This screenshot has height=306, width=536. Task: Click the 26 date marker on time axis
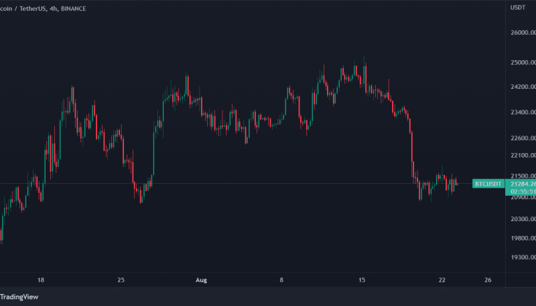coord(488,280)
